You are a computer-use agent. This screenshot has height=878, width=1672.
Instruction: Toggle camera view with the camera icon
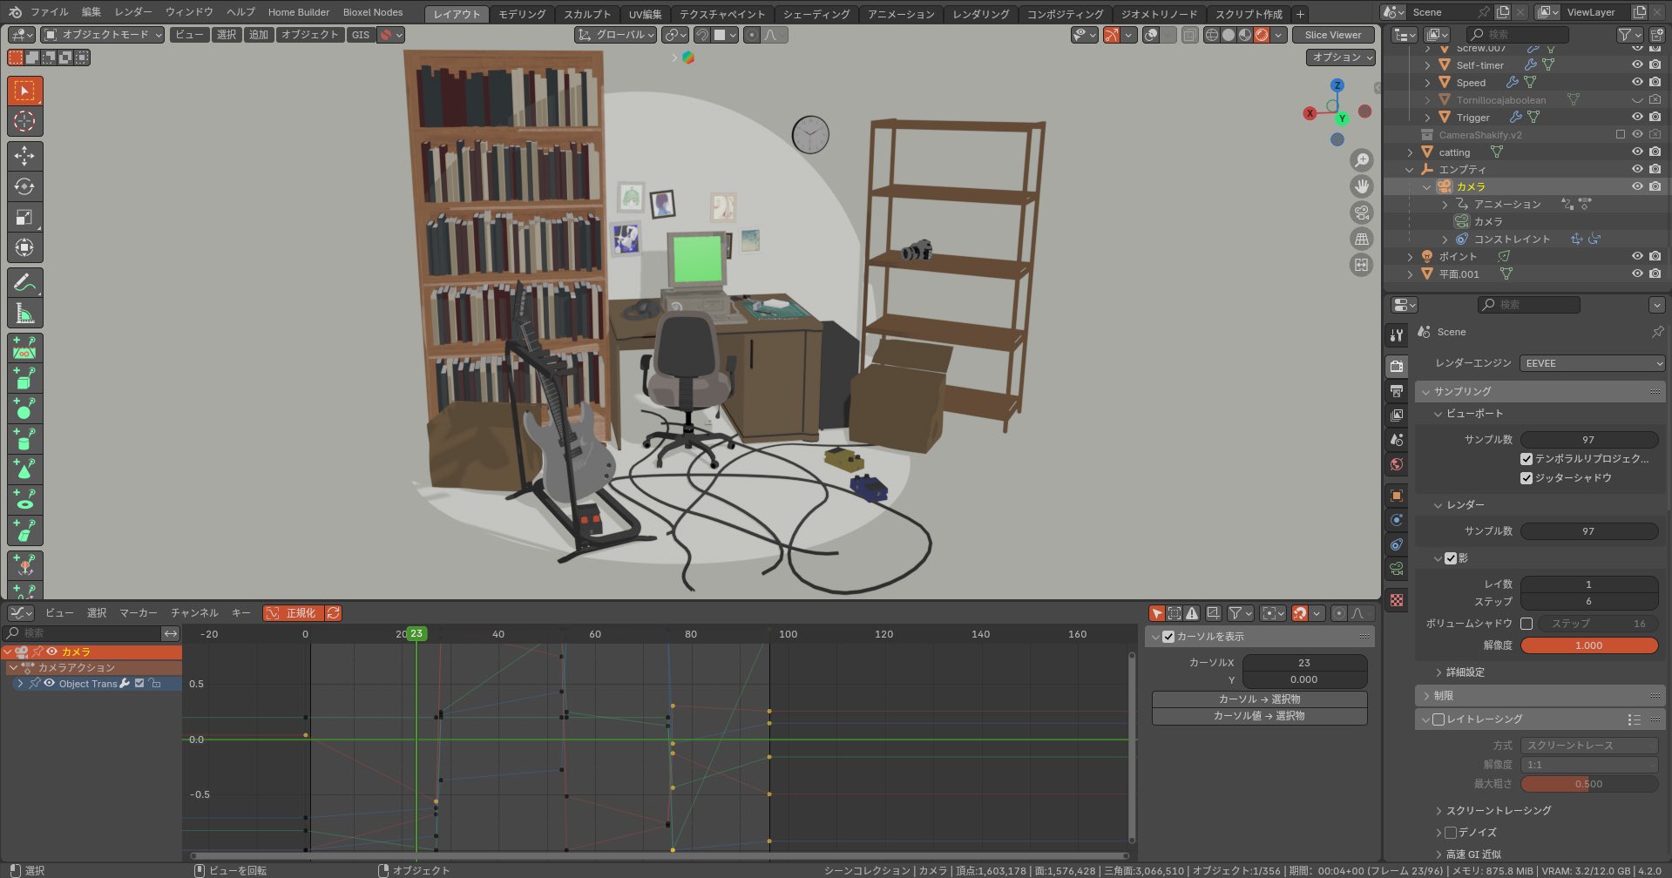1361,213
